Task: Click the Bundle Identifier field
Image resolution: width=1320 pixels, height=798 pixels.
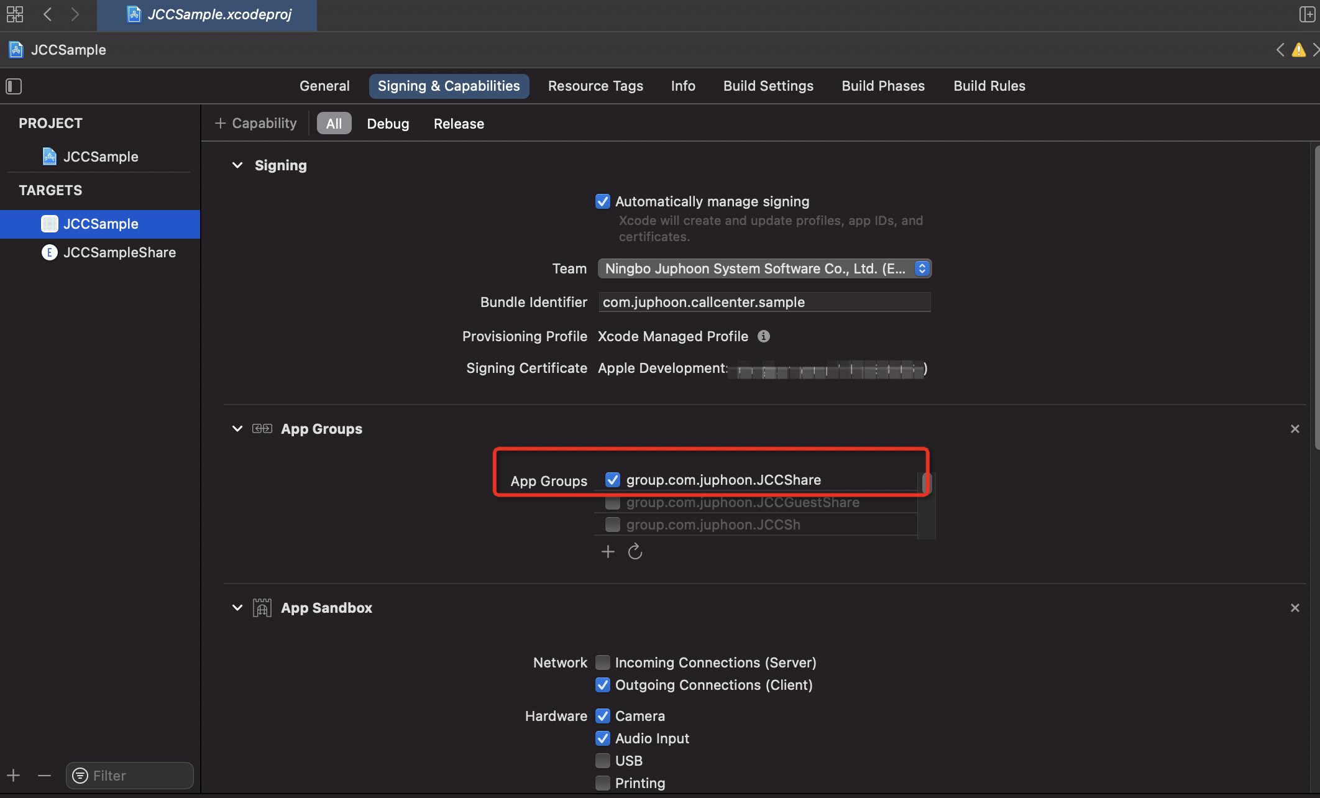Action: point(764,302)
